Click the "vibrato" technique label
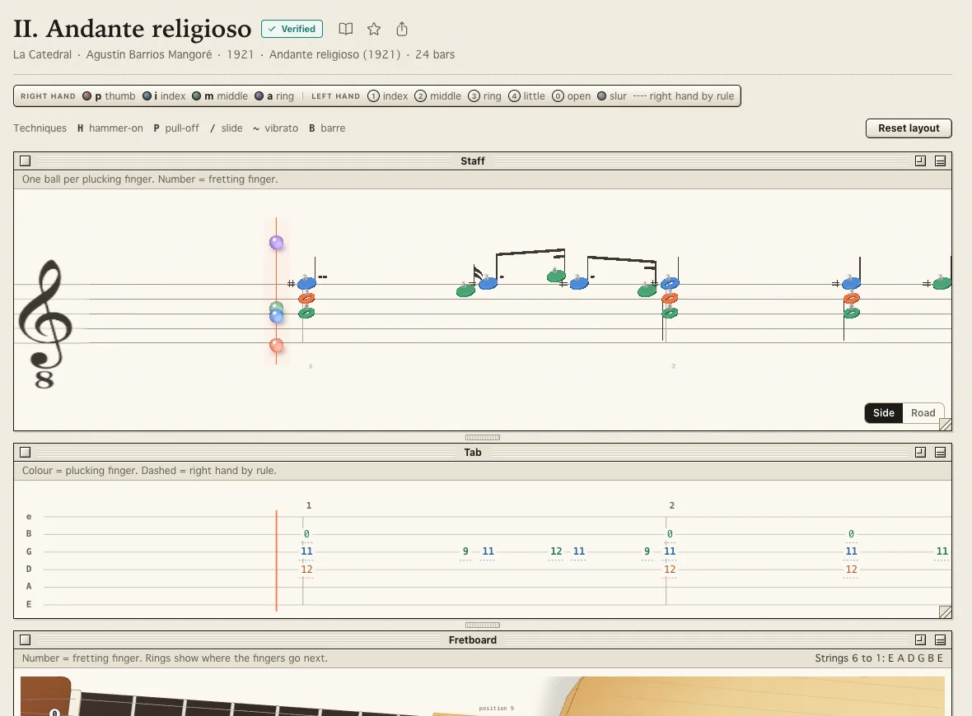The image size is (972, 716). (282, 128)
